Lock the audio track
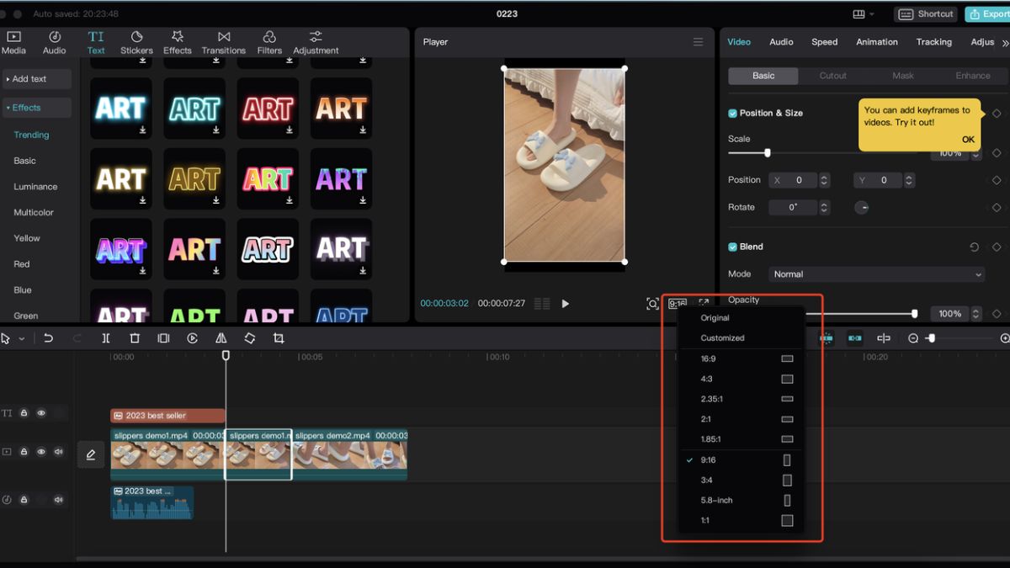The image size is (1010, 568). tap(24, 500)
